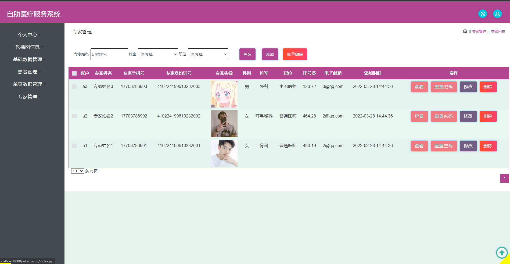Click 查看 for expert 专家姓名3
The height and width of the screenshot is (264, 510).
click(x=419, y=87)
